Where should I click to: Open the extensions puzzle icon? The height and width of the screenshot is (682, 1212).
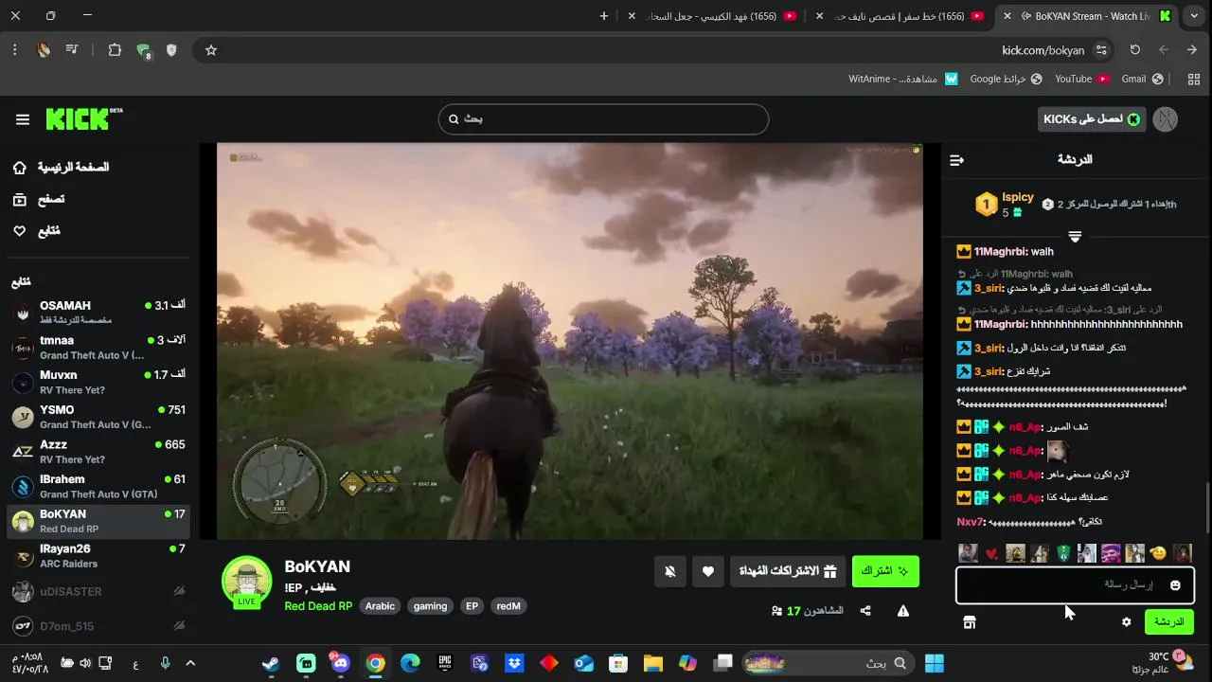(x=115, y=50)
